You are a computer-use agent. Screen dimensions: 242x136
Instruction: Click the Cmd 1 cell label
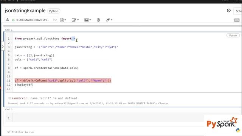(x=9, y=29)
